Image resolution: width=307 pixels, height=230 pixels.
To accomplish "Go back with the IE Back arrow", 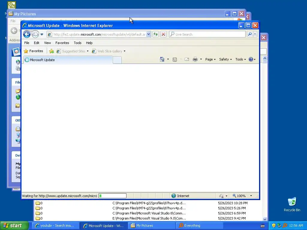I will click(27, 34).
